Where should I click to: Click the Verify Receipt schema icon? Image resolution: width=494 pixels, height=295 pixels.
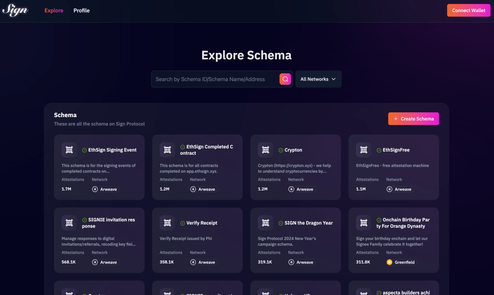point(167,223)
